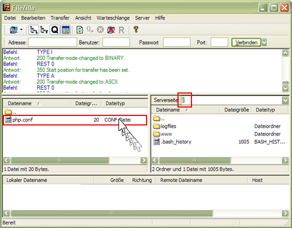Click the FileZilla title bar icon
292x228 pixels.
click(x=7, y=8)
